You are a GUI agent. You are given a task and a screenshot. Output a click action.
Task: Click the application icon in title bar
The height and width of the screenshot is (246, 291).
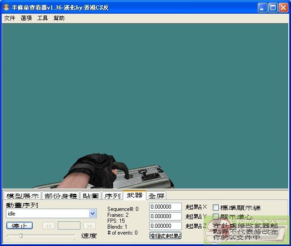6,7
